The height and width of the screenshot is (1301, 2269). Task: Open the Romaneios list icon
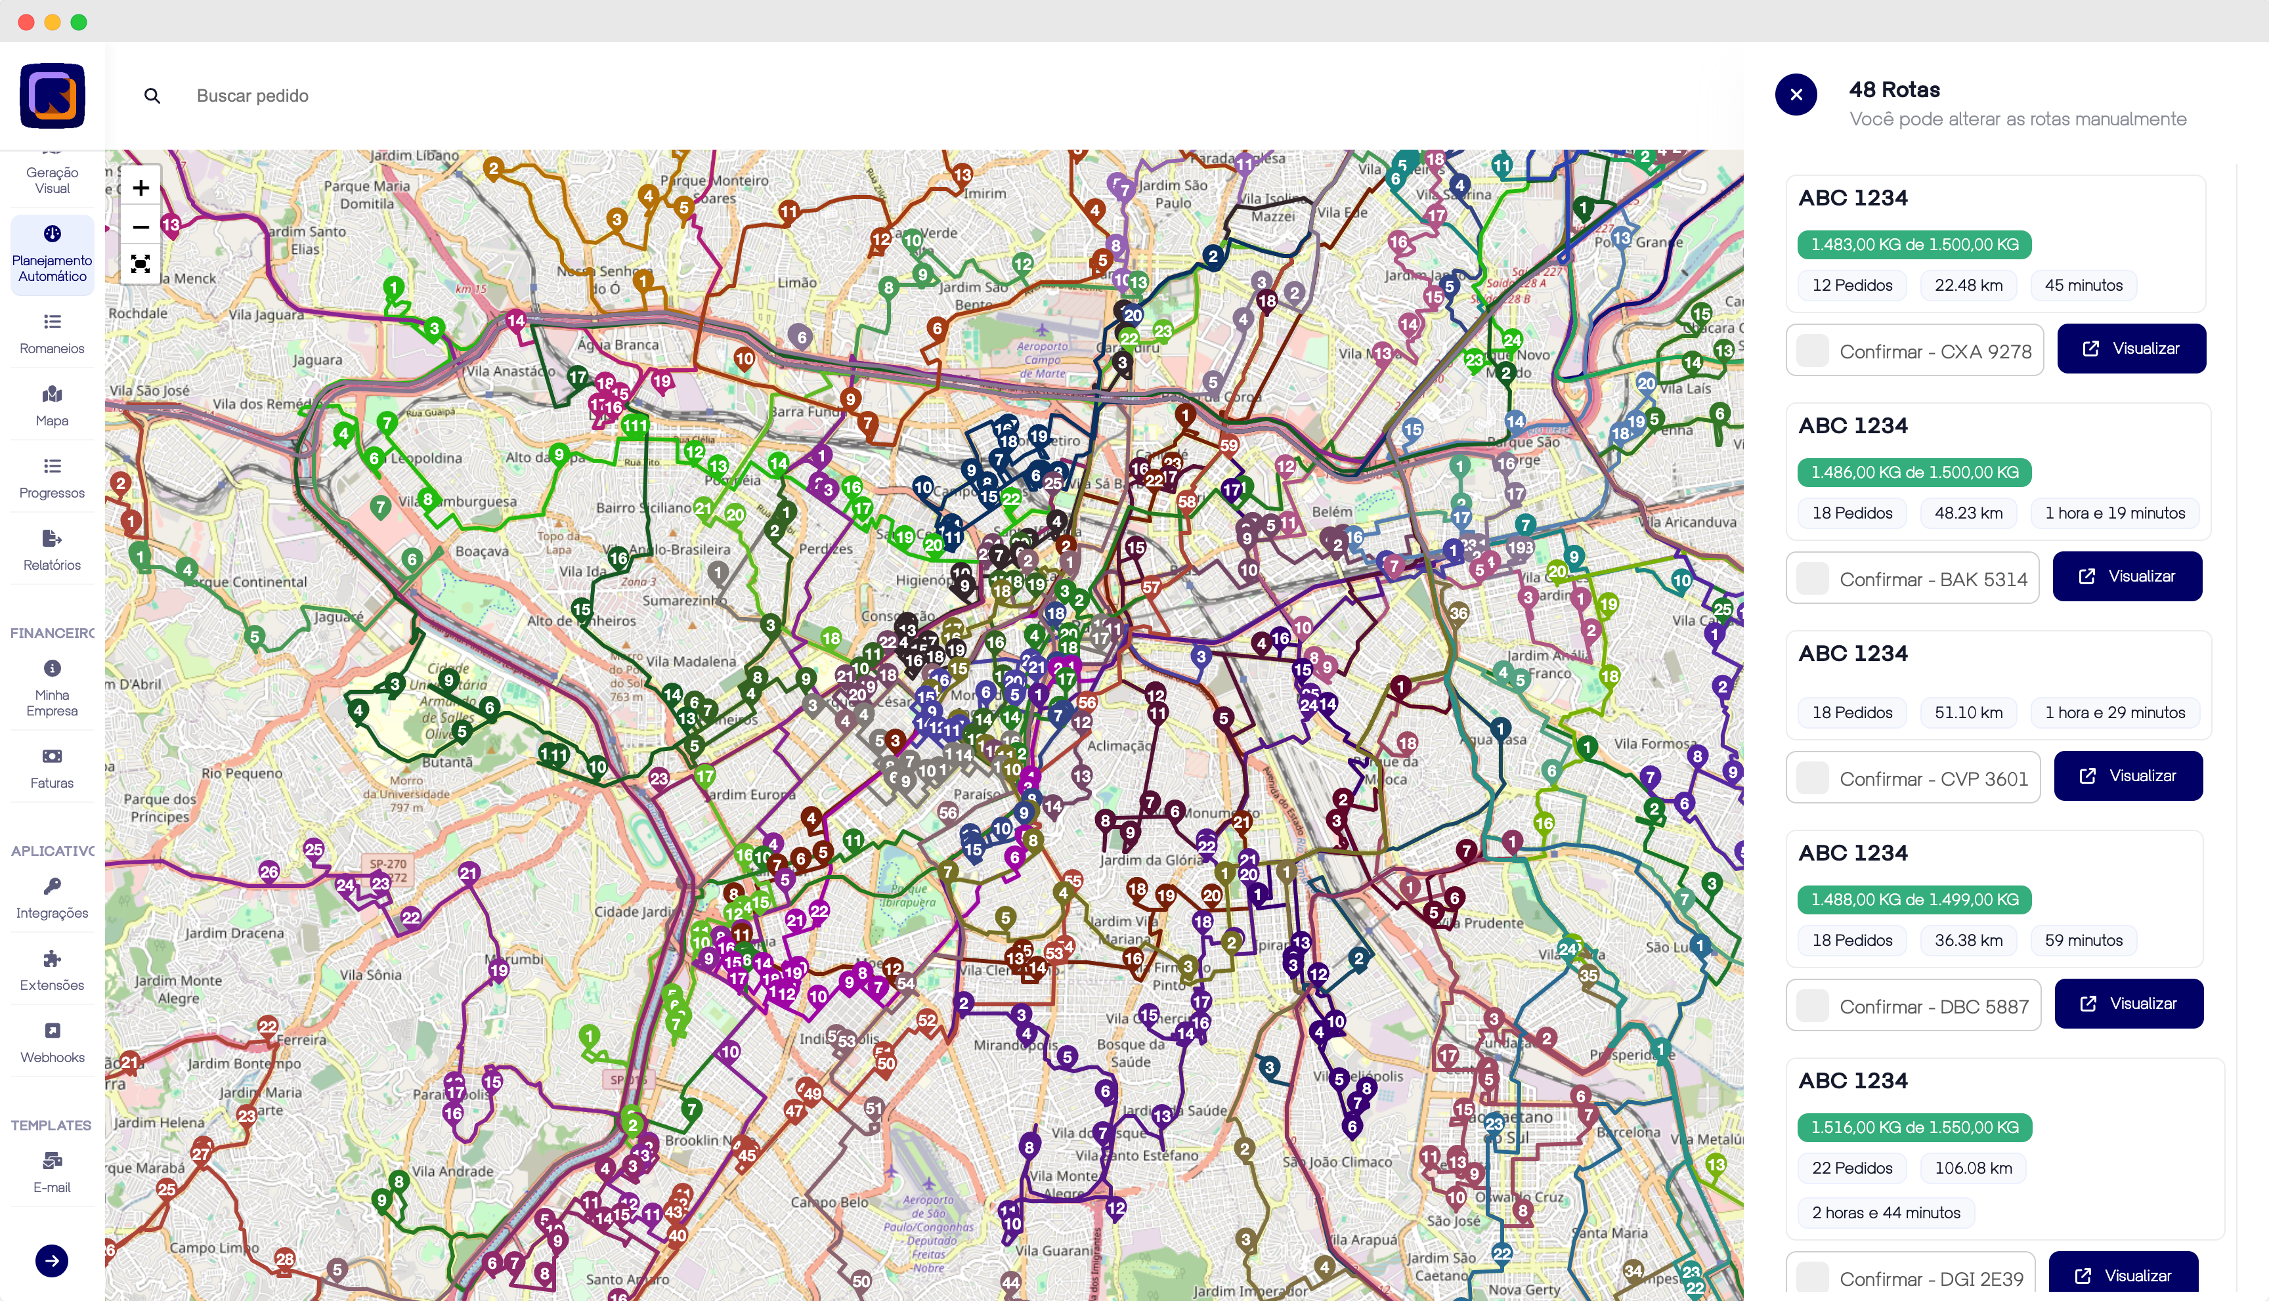pyautogui.click(x=53, y=322)
